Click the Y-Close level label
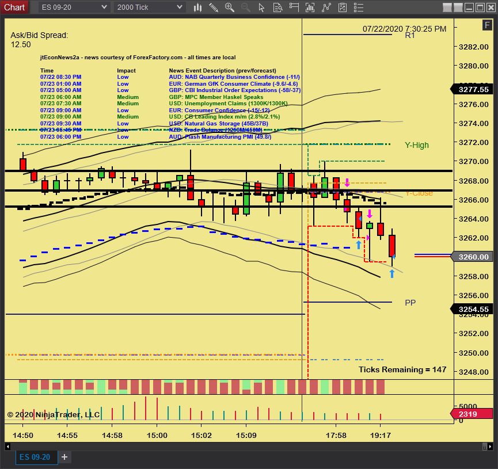Screen dimensions: 498x469 (x=419, y=193)
